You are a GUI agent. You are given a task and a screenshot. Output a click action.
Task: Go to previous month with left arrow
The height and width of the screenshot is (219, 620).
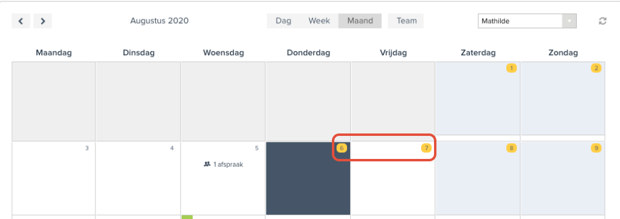[x=21, y=21]
